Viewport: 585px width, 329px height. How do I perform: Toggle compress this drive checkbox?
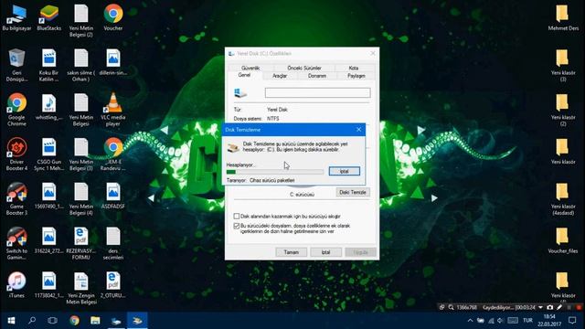[x=236, y=217]
